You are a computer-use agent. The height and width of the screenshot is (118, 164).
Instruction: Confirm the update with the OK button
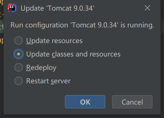pyautogui.click(x=85, y=102)
